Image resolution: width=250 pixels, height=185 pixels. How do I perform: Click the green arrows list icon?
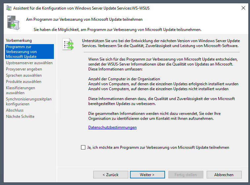click(68, 44)
